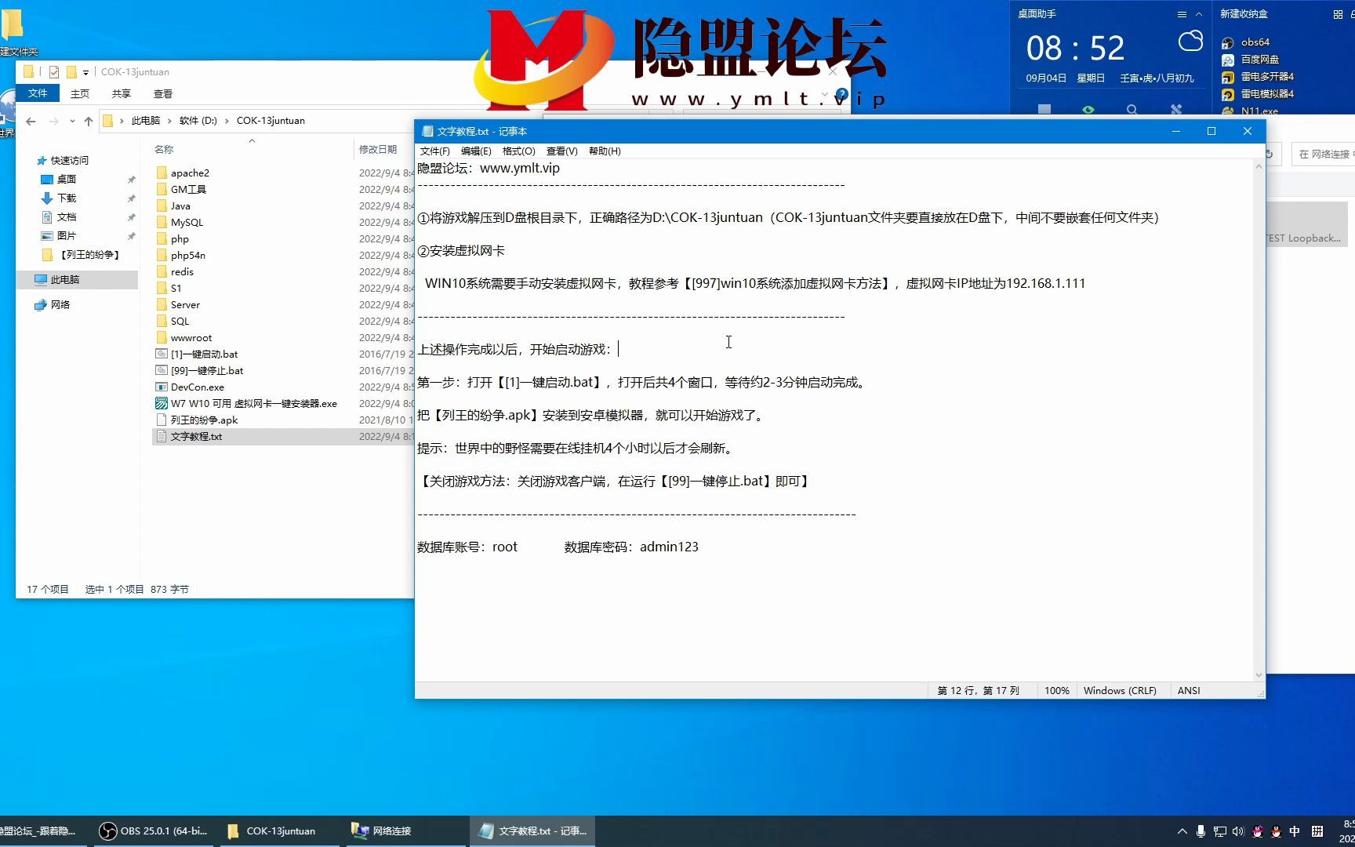Screen dimensions: 1355x847
Task: Select the Java folder
Action: pos(180,206)
